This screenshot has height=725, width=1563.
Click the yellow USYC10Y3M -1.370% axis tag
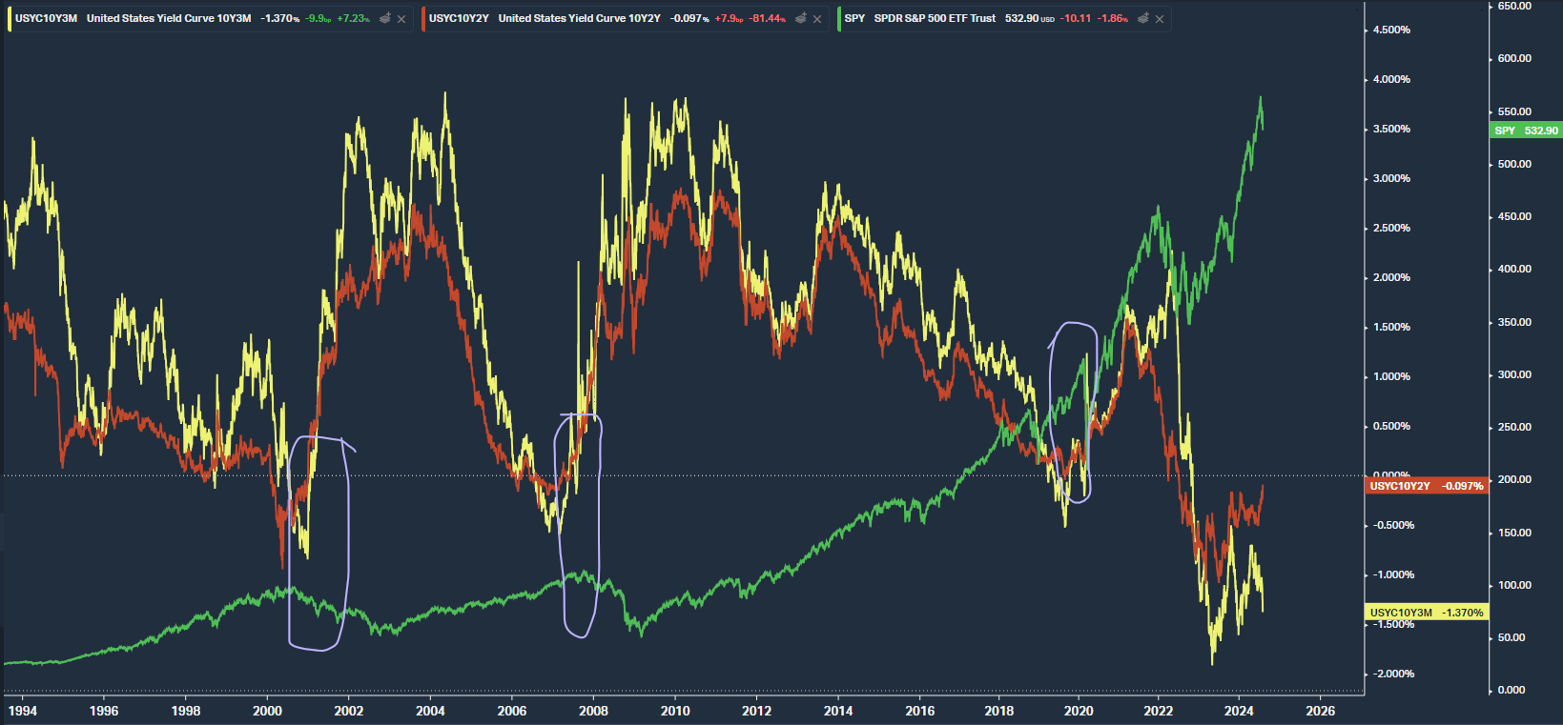pos(1426,613)
